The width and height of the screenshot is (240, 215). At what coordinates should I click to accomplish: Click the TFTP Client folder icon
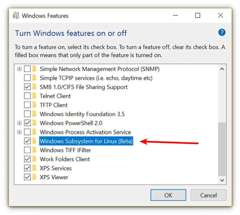[x=33, y=105]
